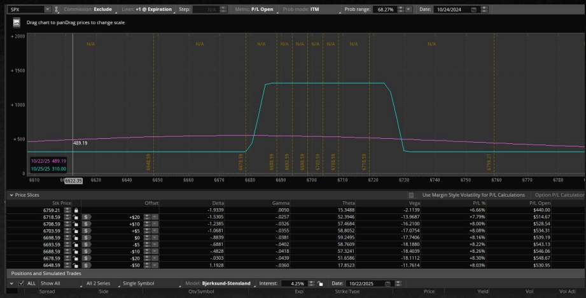This screenshot has width=586, height=298.
Task: Open the SPX symbol dropdown
Action: click(48, 10)
